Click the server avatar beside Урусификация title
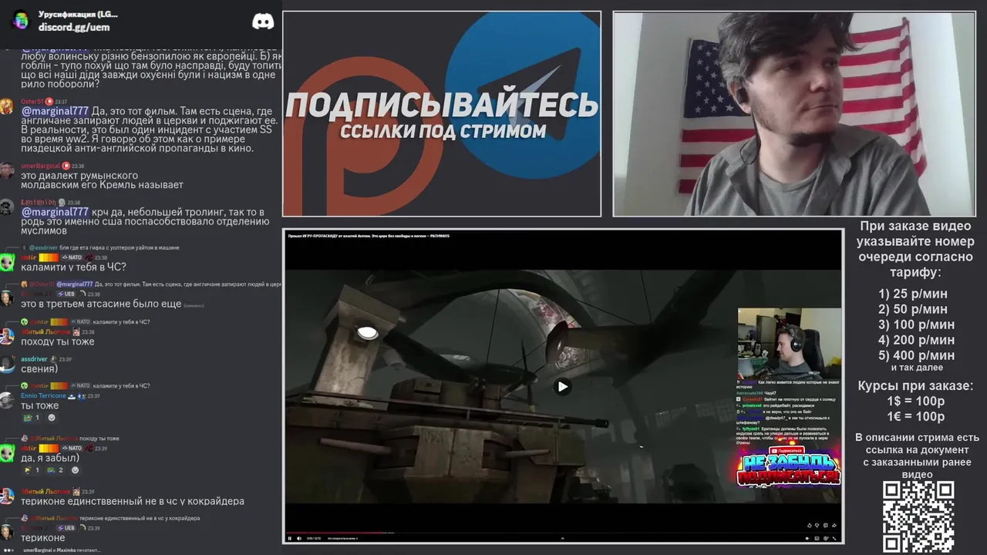 (x=21, y=20)
